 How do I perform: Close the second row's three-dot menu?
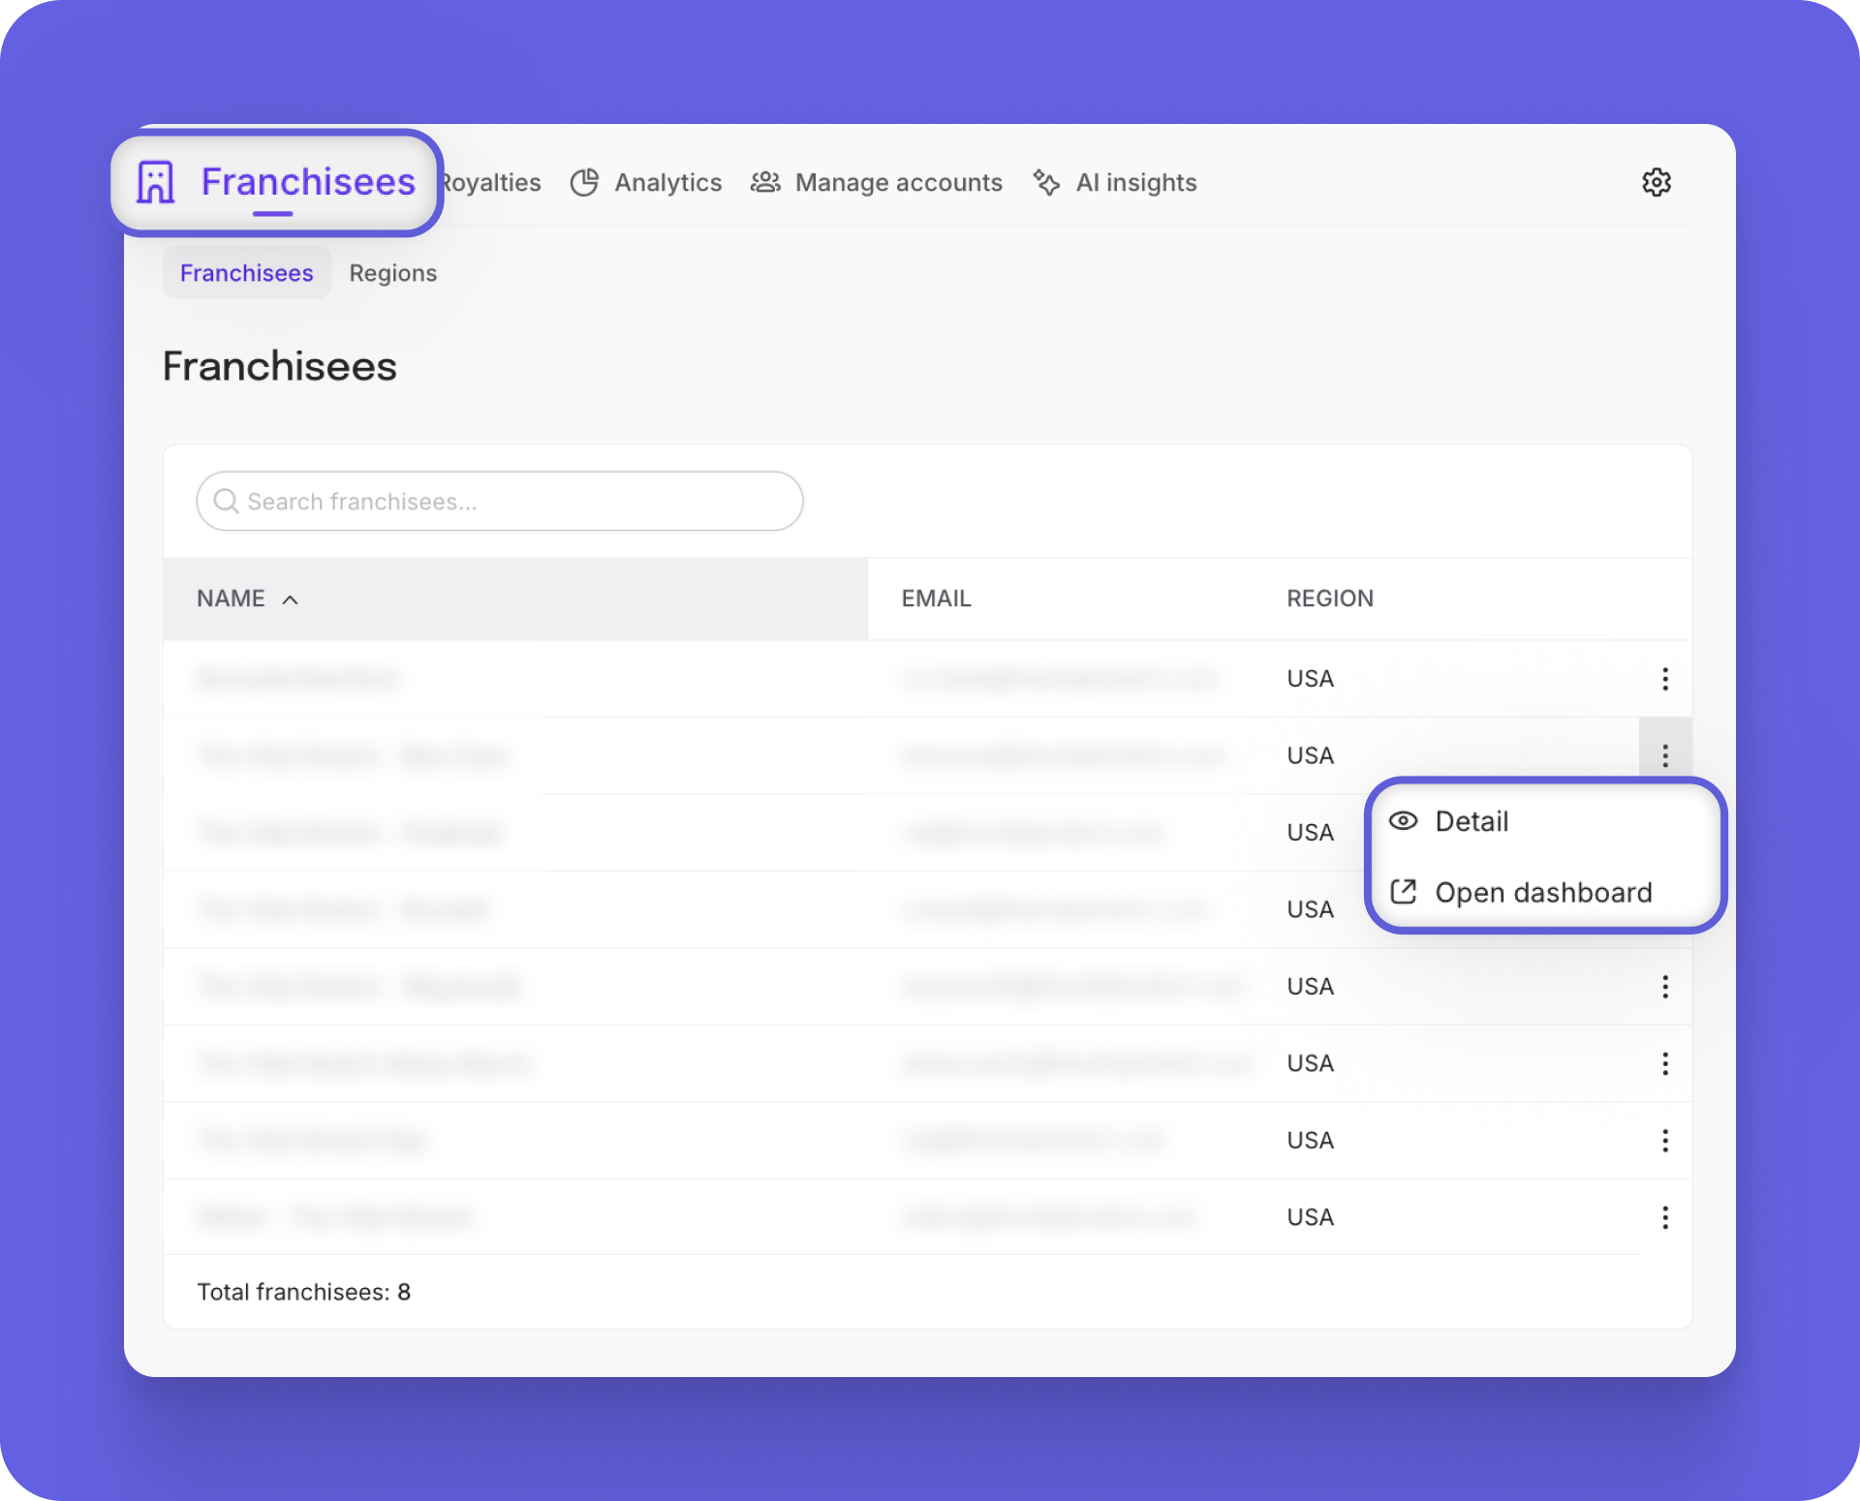(x=1664, y=755)
